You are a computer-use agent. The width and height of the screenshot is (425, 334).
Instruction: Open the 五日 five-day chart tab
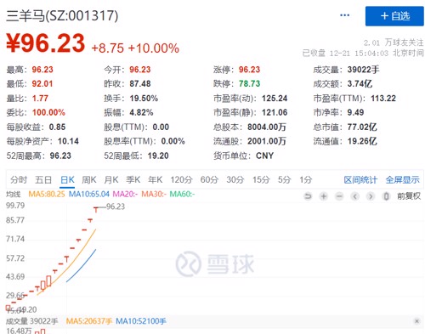coord(43,179)
